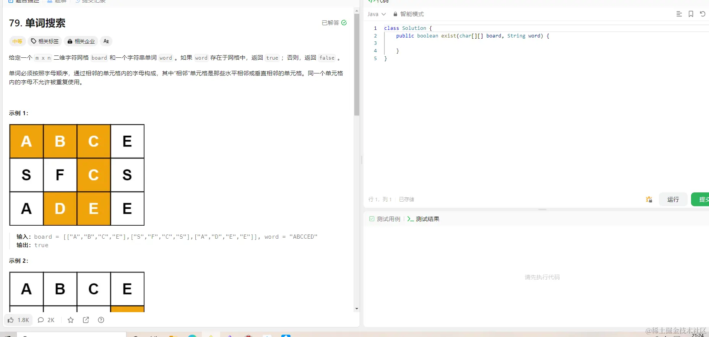Click the Ax font size icon
The height and width of the screenshot is (337, 709).
tap(106, 41)
